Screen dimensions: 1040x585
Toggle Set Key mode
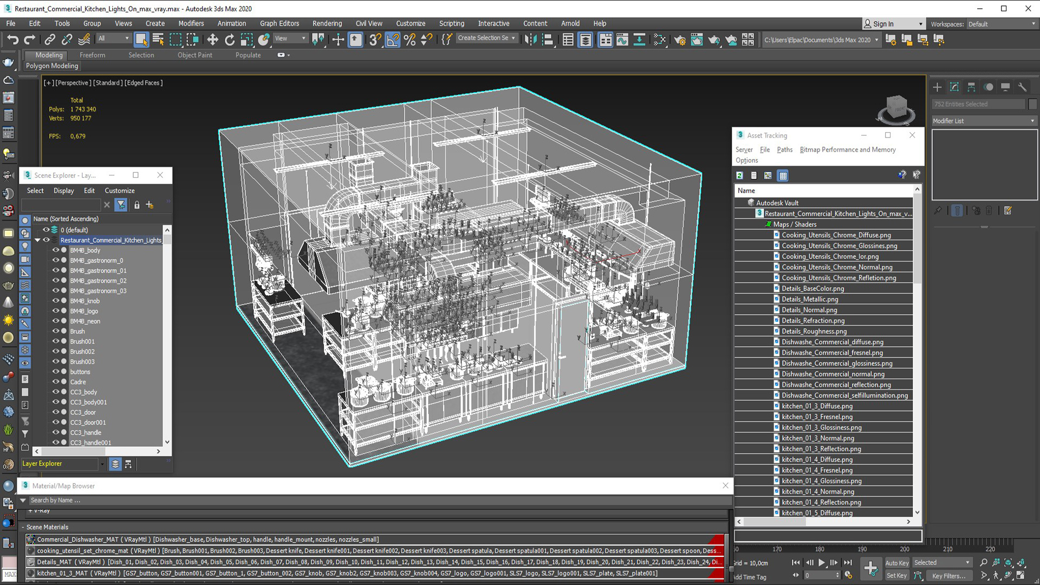click(x=897, y=576)
